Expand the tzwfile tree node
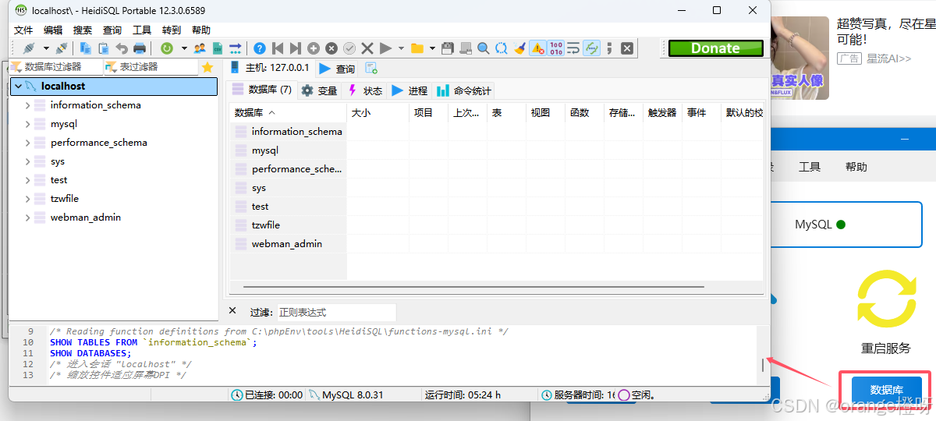Viewport: 936px width, 421px height. [28, 199]
